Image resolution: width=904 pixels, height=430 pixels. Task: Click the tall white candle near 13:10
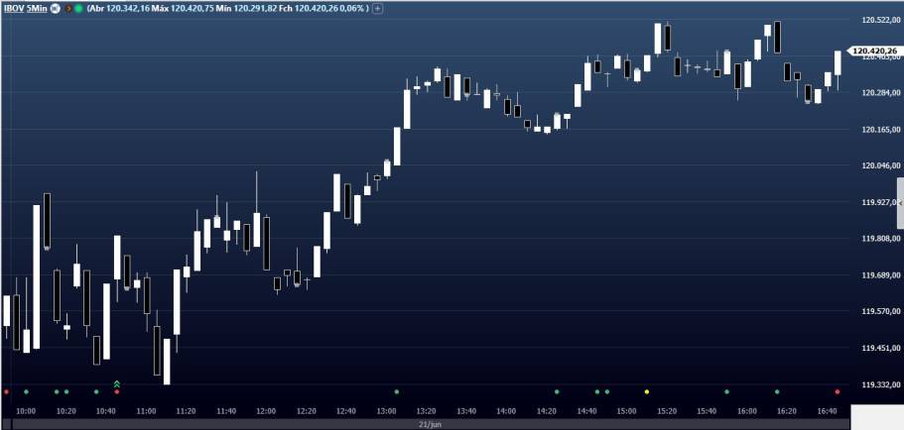point(407,109)
